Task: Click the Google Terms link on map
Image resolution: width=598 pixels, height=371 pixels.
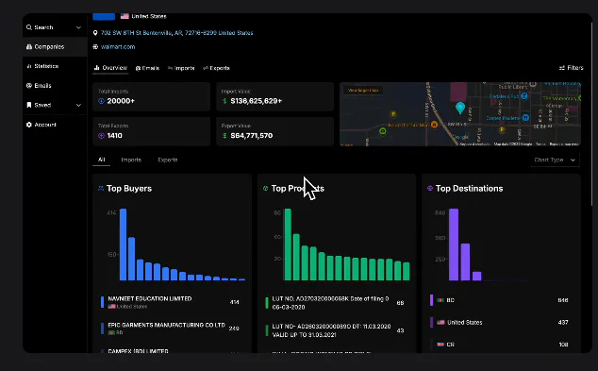Action: (x=540, y=144)
